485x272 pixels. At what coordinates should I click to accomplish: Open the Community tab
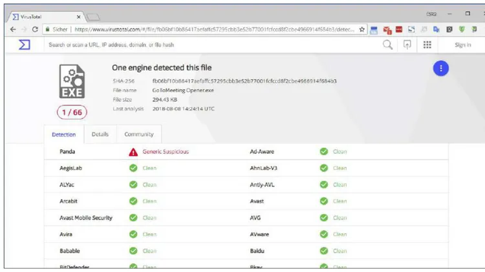pos(139,134)
